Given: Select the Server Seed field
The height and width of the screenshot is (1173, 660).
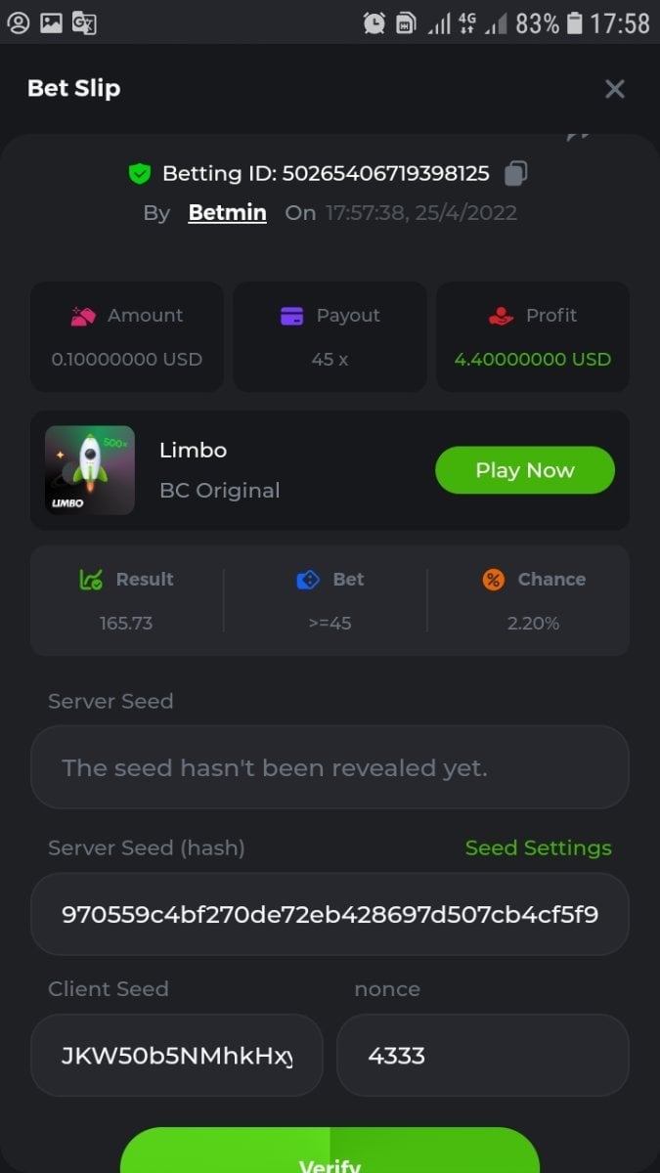Looking at the screenshot, I should click(330, 767).
